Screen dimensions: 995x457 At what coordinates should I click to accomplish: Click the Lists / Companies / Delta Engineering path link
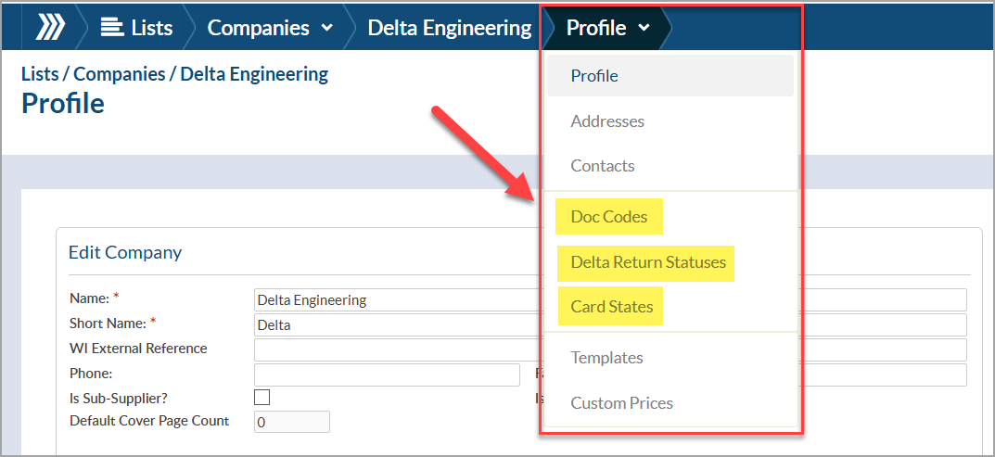[175, 74]
